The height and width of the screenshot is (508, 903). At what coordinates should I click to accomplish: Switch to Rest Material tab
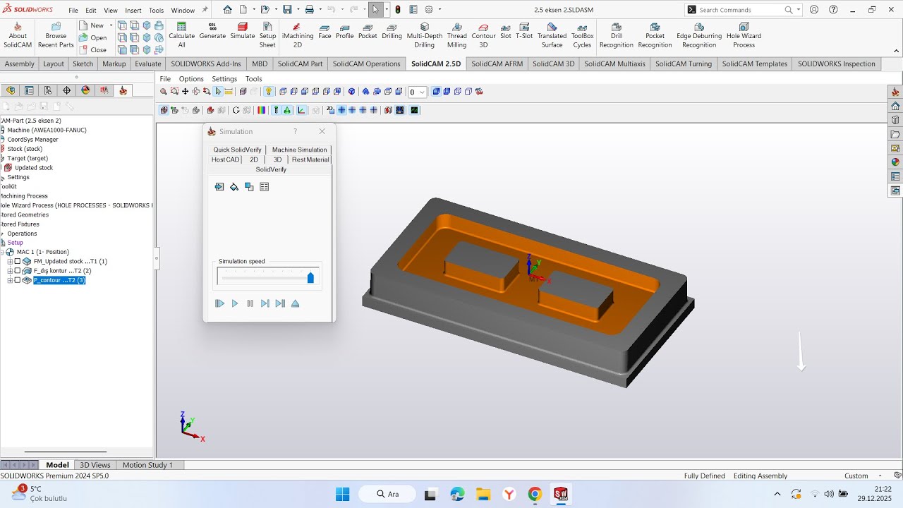click(x=310, y=159)
